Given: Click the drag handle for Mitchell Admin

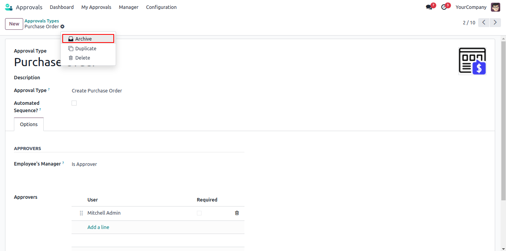Looking at the screenshot, I should tap(81, 213).
